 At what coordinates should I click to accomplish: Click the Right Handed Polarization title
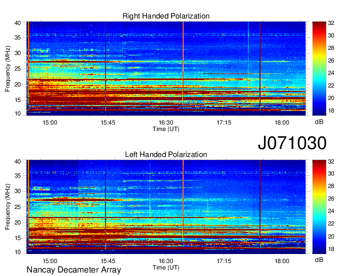coord(166,16)
